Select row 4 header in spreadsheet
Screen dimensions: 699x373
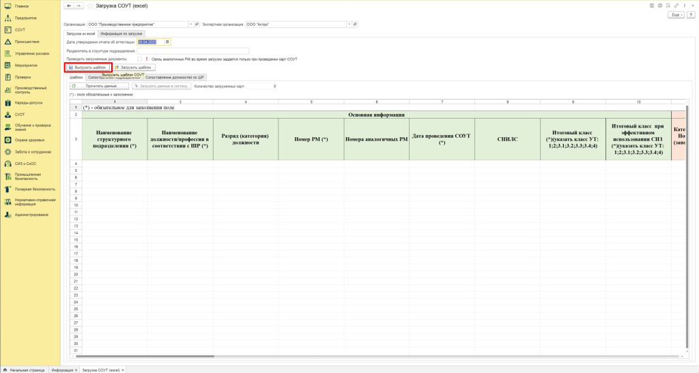(76, 164)
